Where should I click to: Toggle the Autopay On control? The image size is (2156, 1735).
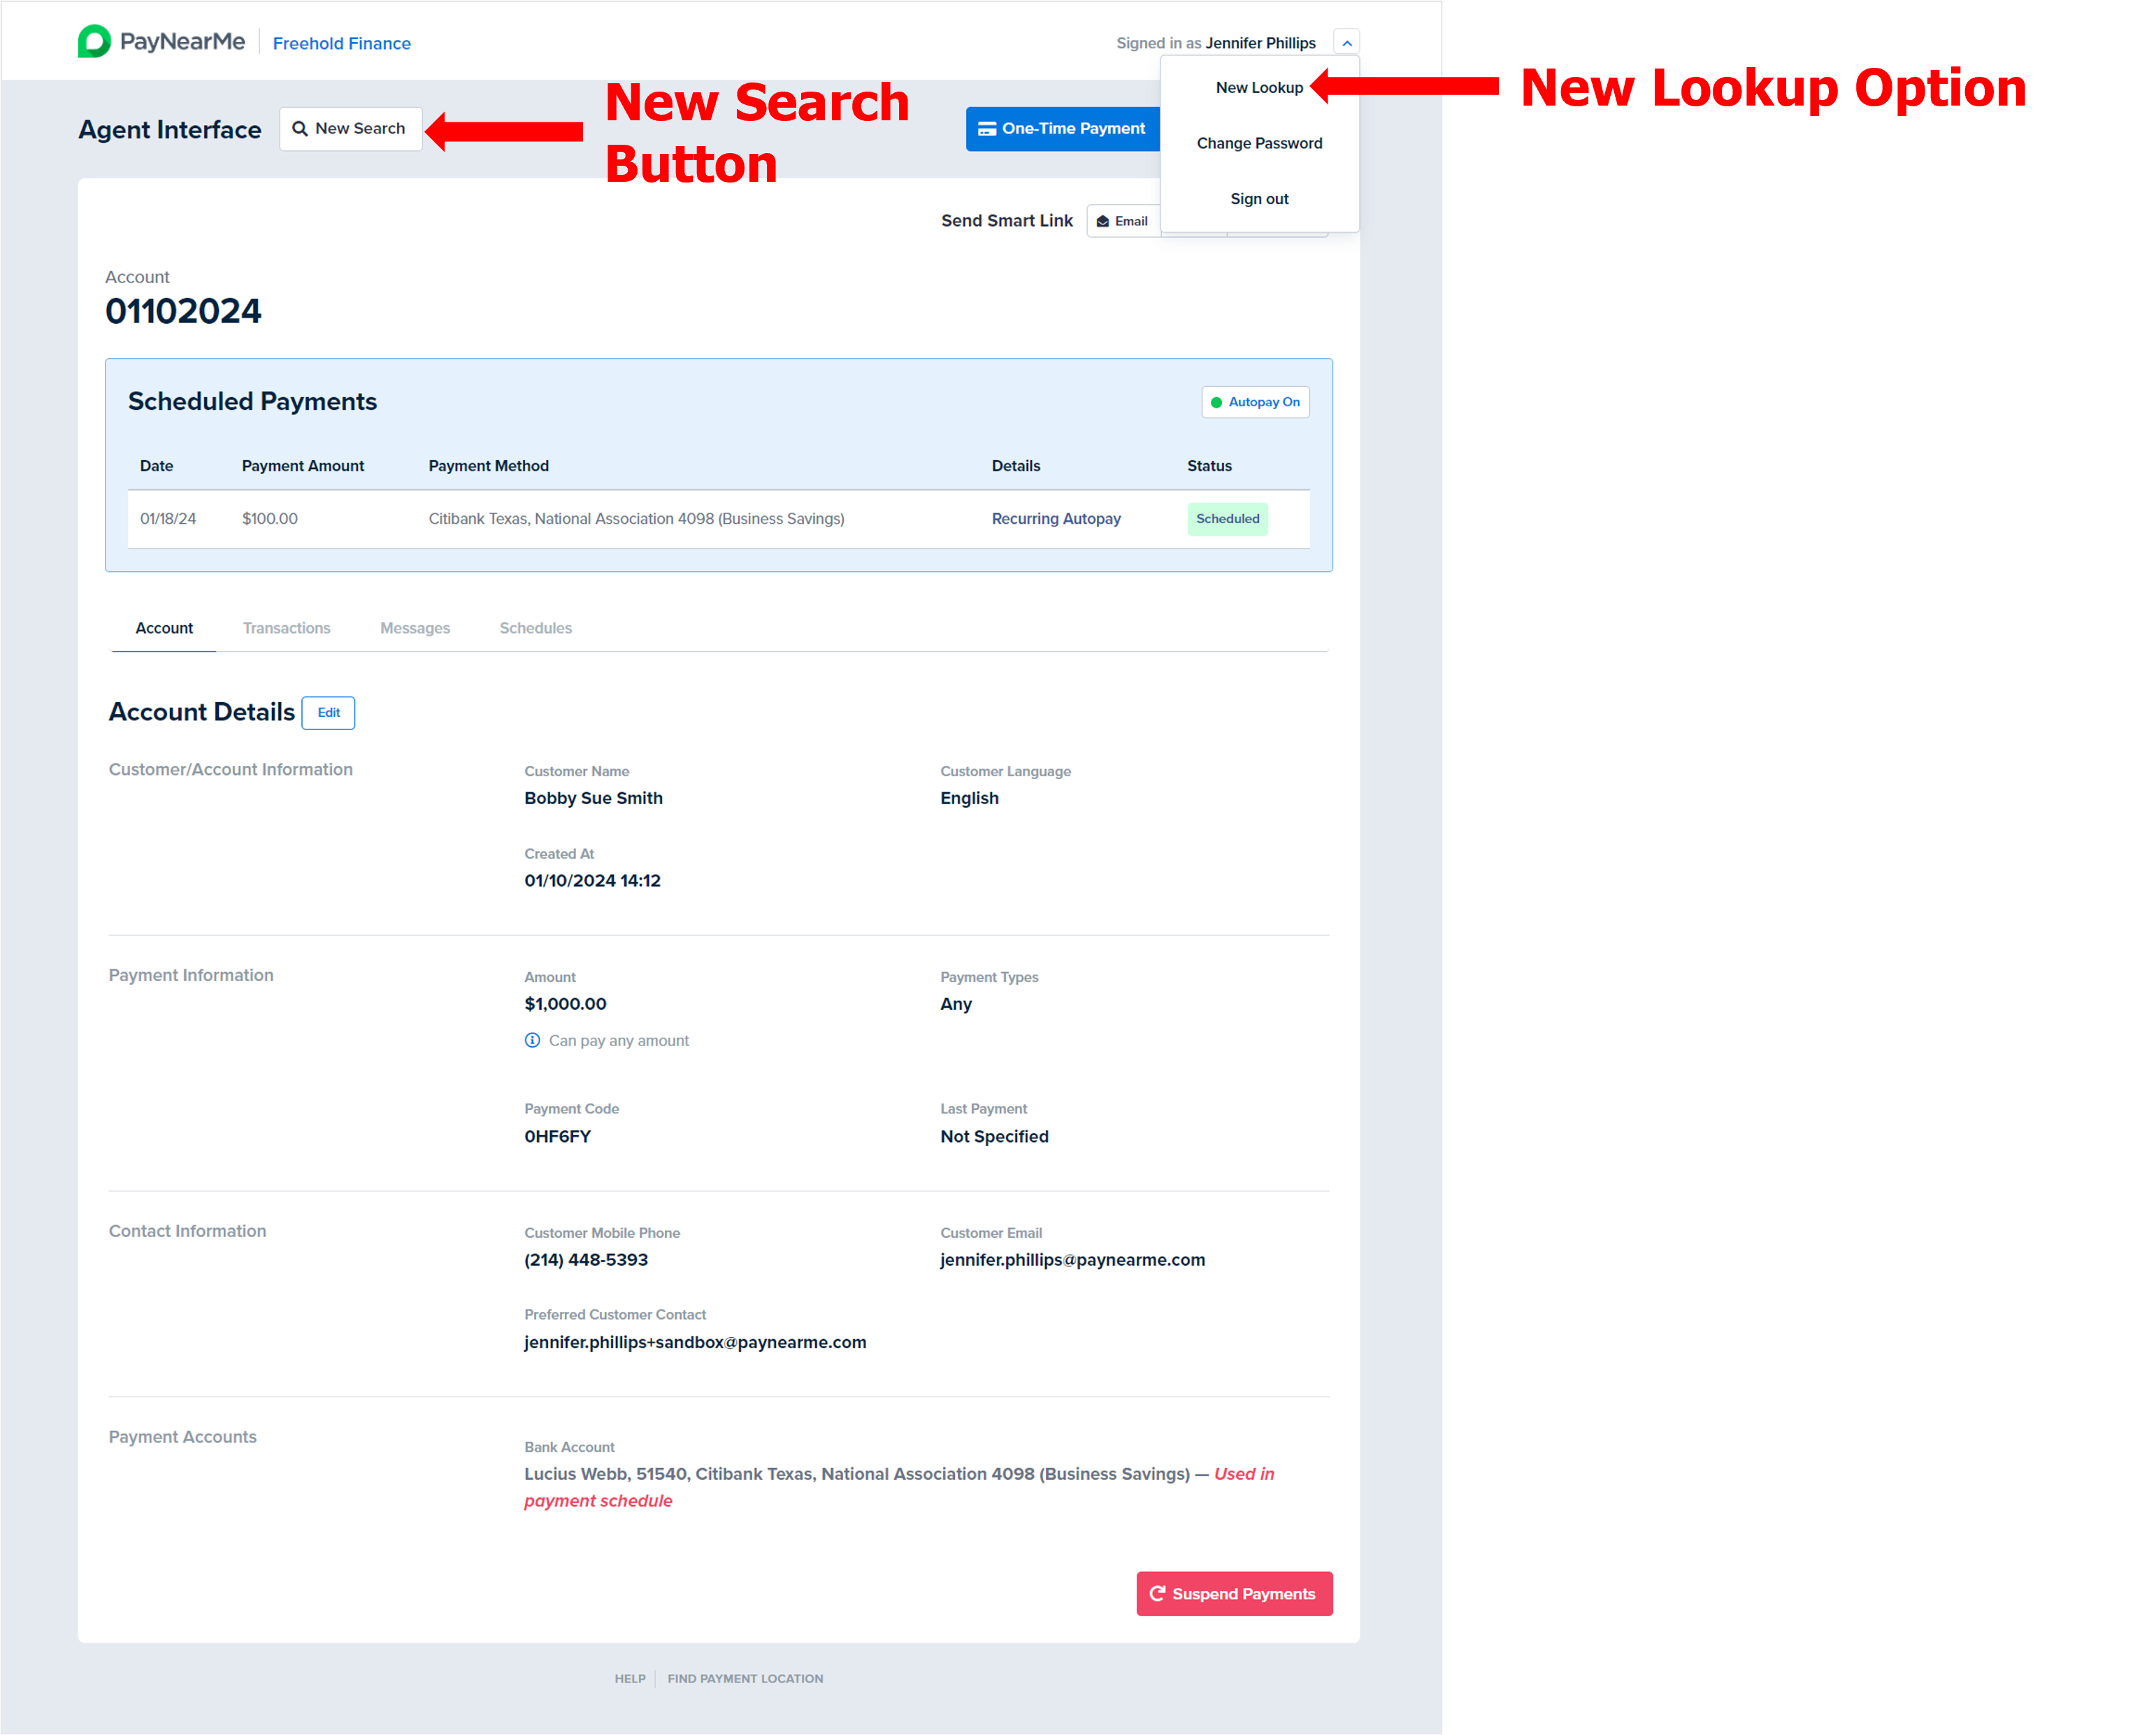pos(1255,402)
